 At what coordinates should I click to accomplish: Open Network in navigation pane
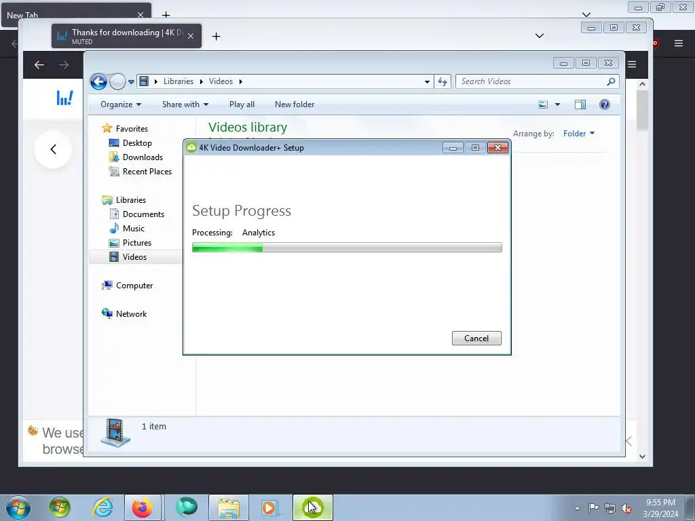click(131, 313)
